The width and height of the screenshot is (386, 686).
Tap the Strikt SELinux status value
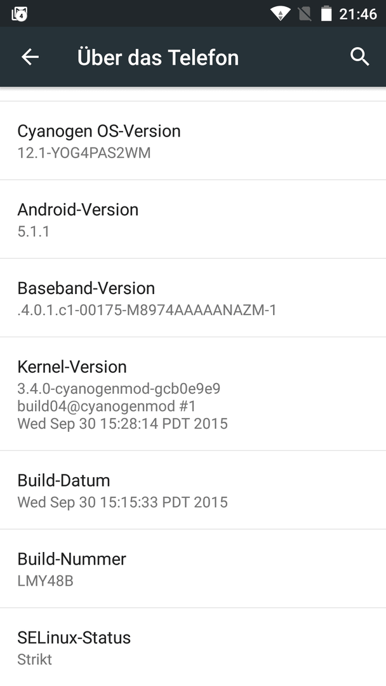coord(34,659)
